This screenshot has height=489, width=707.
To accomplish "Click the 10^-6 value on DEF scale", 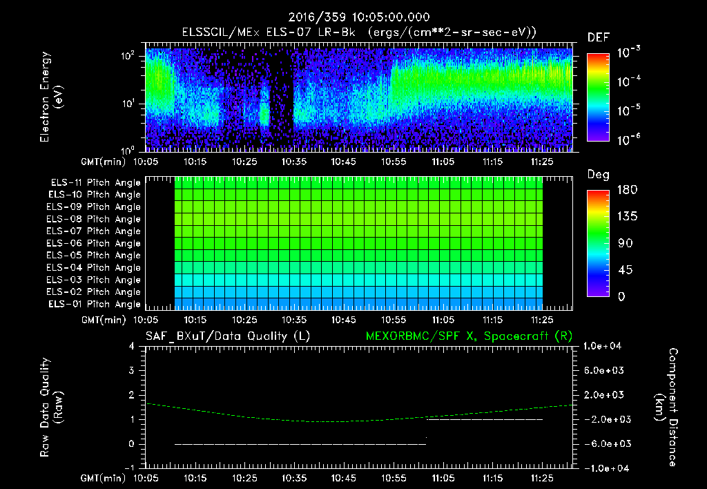I will click(x=628, y=140).
